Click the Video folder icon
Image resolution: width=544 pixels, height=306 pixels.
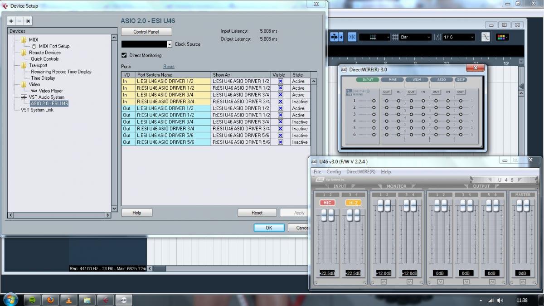pos(24,84)
